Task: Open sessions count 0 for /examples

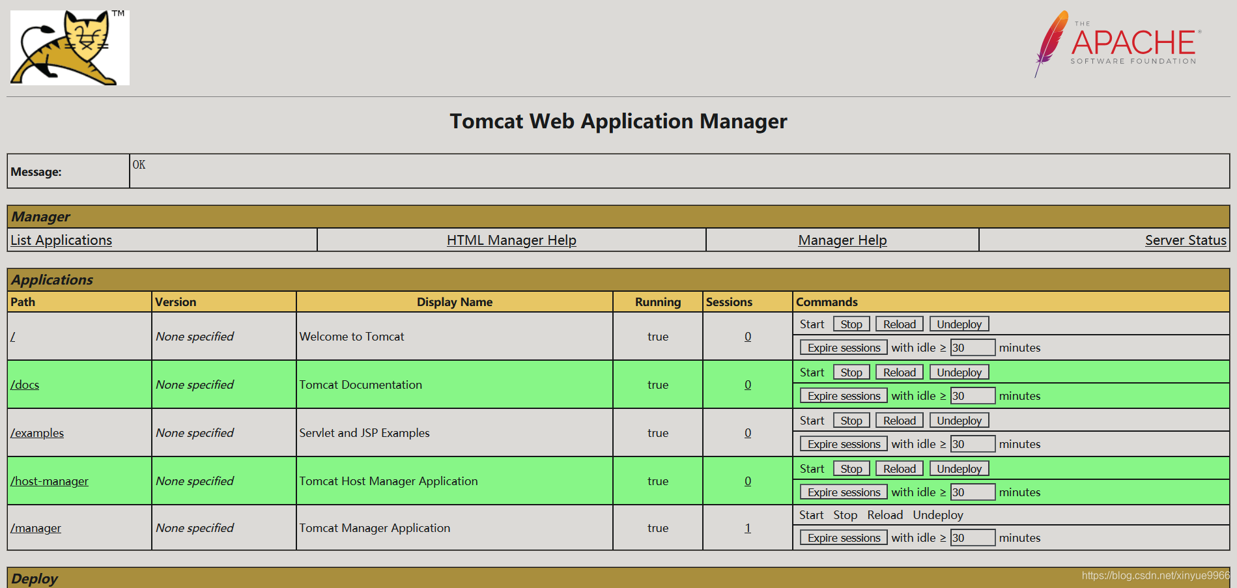Action: click(x=748, y=433)
